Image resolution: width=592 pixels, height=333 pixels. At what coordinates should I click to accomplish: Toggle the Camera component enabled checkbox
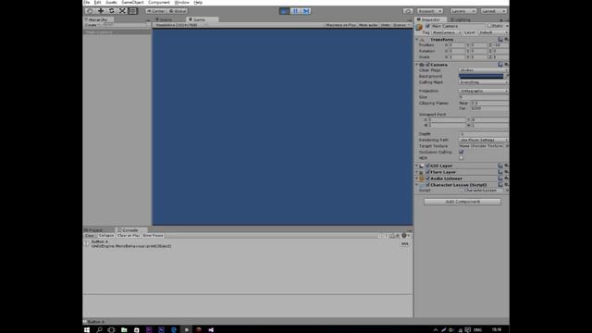pos(427,65)
